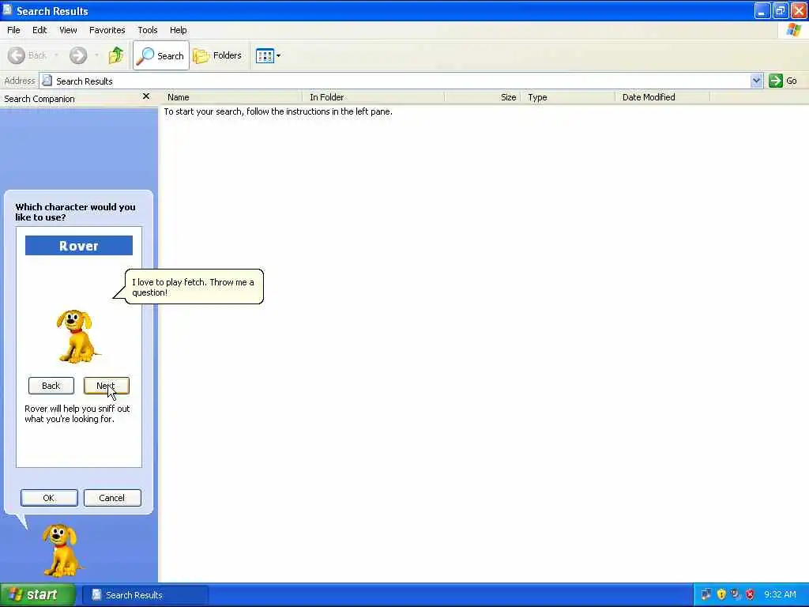
Task: Click the system tray clock 9:32 AM
Action: [x=780, y=594]
